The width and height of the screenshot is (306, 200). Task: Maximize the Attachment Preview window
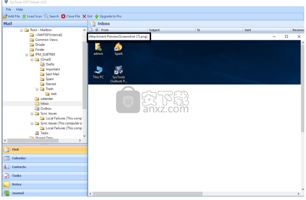pos(286,36)
